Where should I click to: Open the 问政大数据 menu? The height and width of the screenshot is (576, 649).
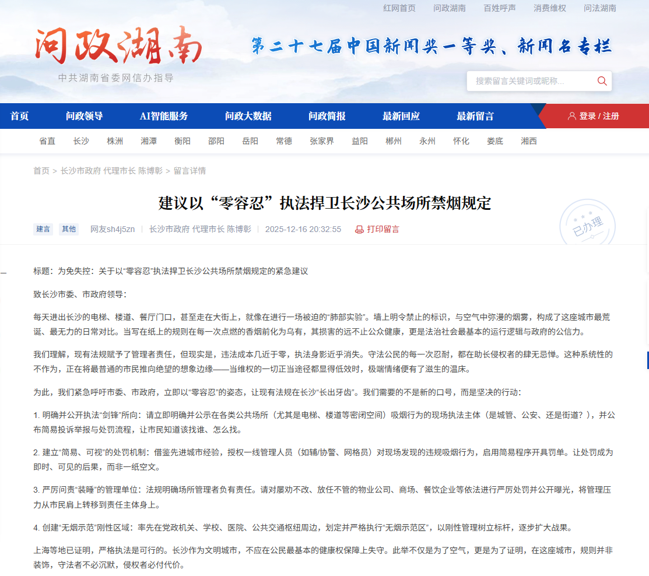pyautogui.click(x=248, y=116)
